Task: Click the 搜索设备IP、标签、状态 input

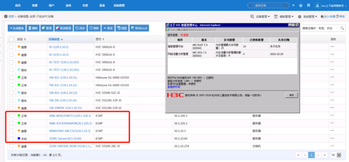Action: pos(320,28)
